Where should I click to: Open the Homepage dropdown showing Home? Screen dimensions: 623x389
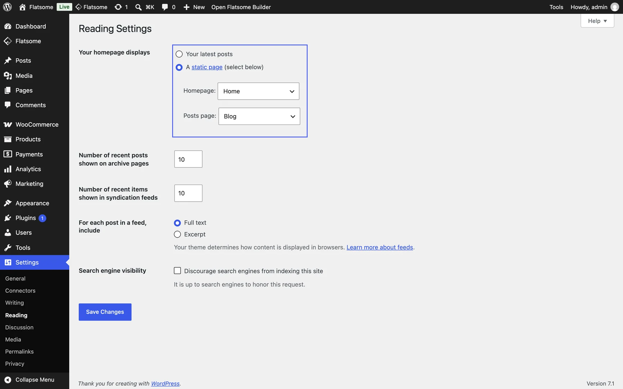(x=259, y=91)
